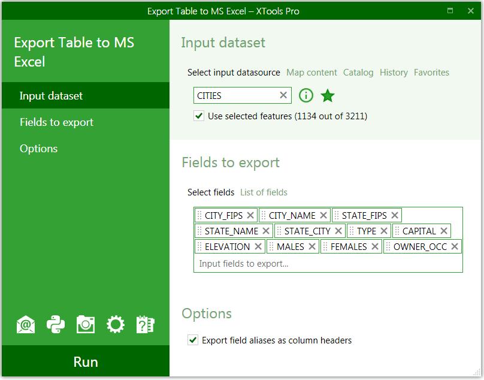484x380 pixels.
Task: Toggle Export field aliases as column headers
Action: tap(193, 340)
